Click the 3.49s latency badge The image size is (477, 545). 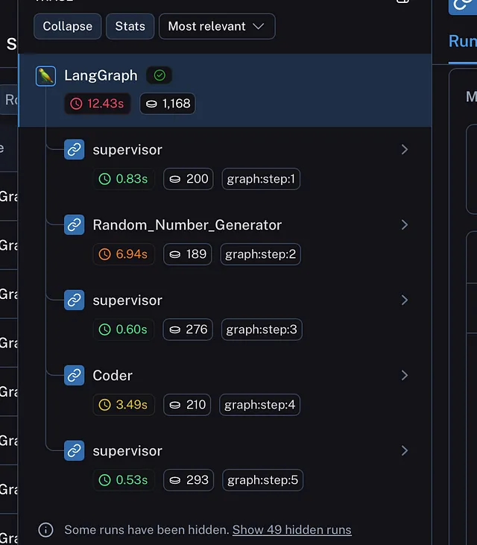pos(124,405)
